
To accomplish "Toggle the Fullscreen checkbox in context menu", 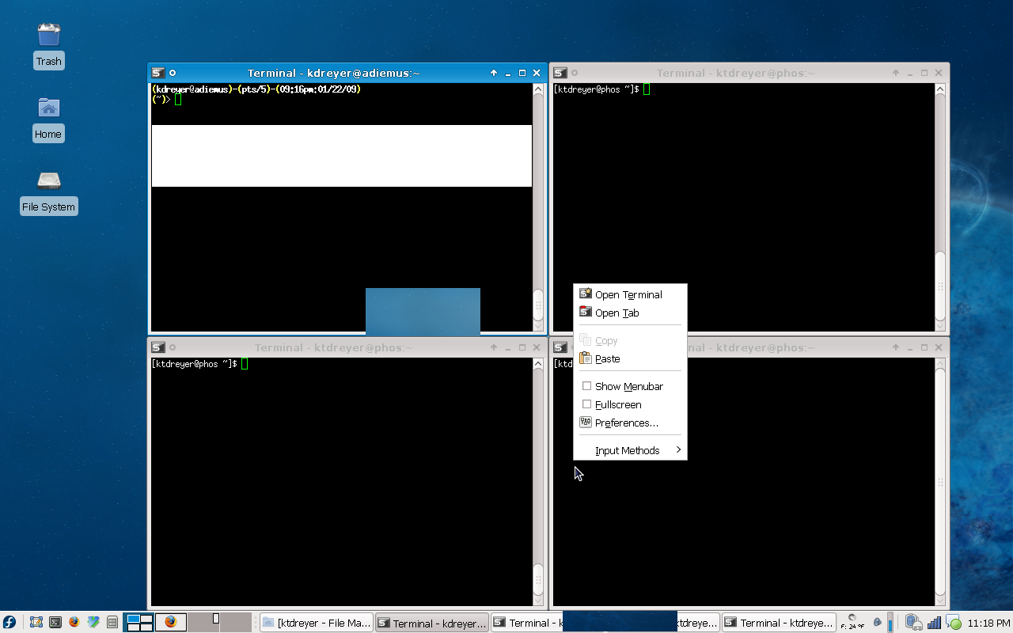I will 586,404.
